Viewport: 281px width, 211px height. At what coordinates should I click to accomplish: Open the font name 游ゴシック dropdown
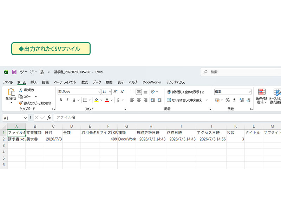pyautogui.click(x=99, y=92)
